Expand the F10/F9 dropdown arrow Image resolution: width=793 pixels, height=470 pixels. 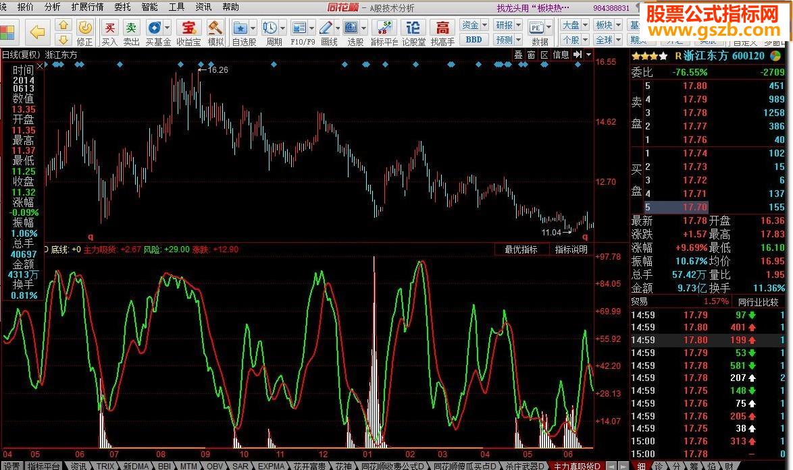click(311, 28)
